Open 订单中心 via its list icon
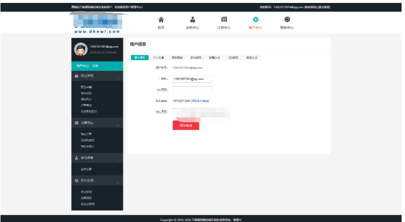The image size is (405, 222). coord(224,20)
